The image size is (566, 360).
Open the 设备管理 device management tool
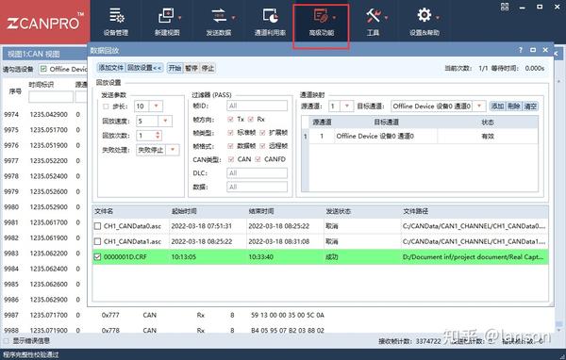tap(116, 22)
